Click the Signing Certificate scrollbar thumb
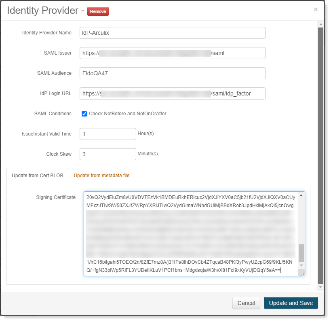 tap(301, 253)
